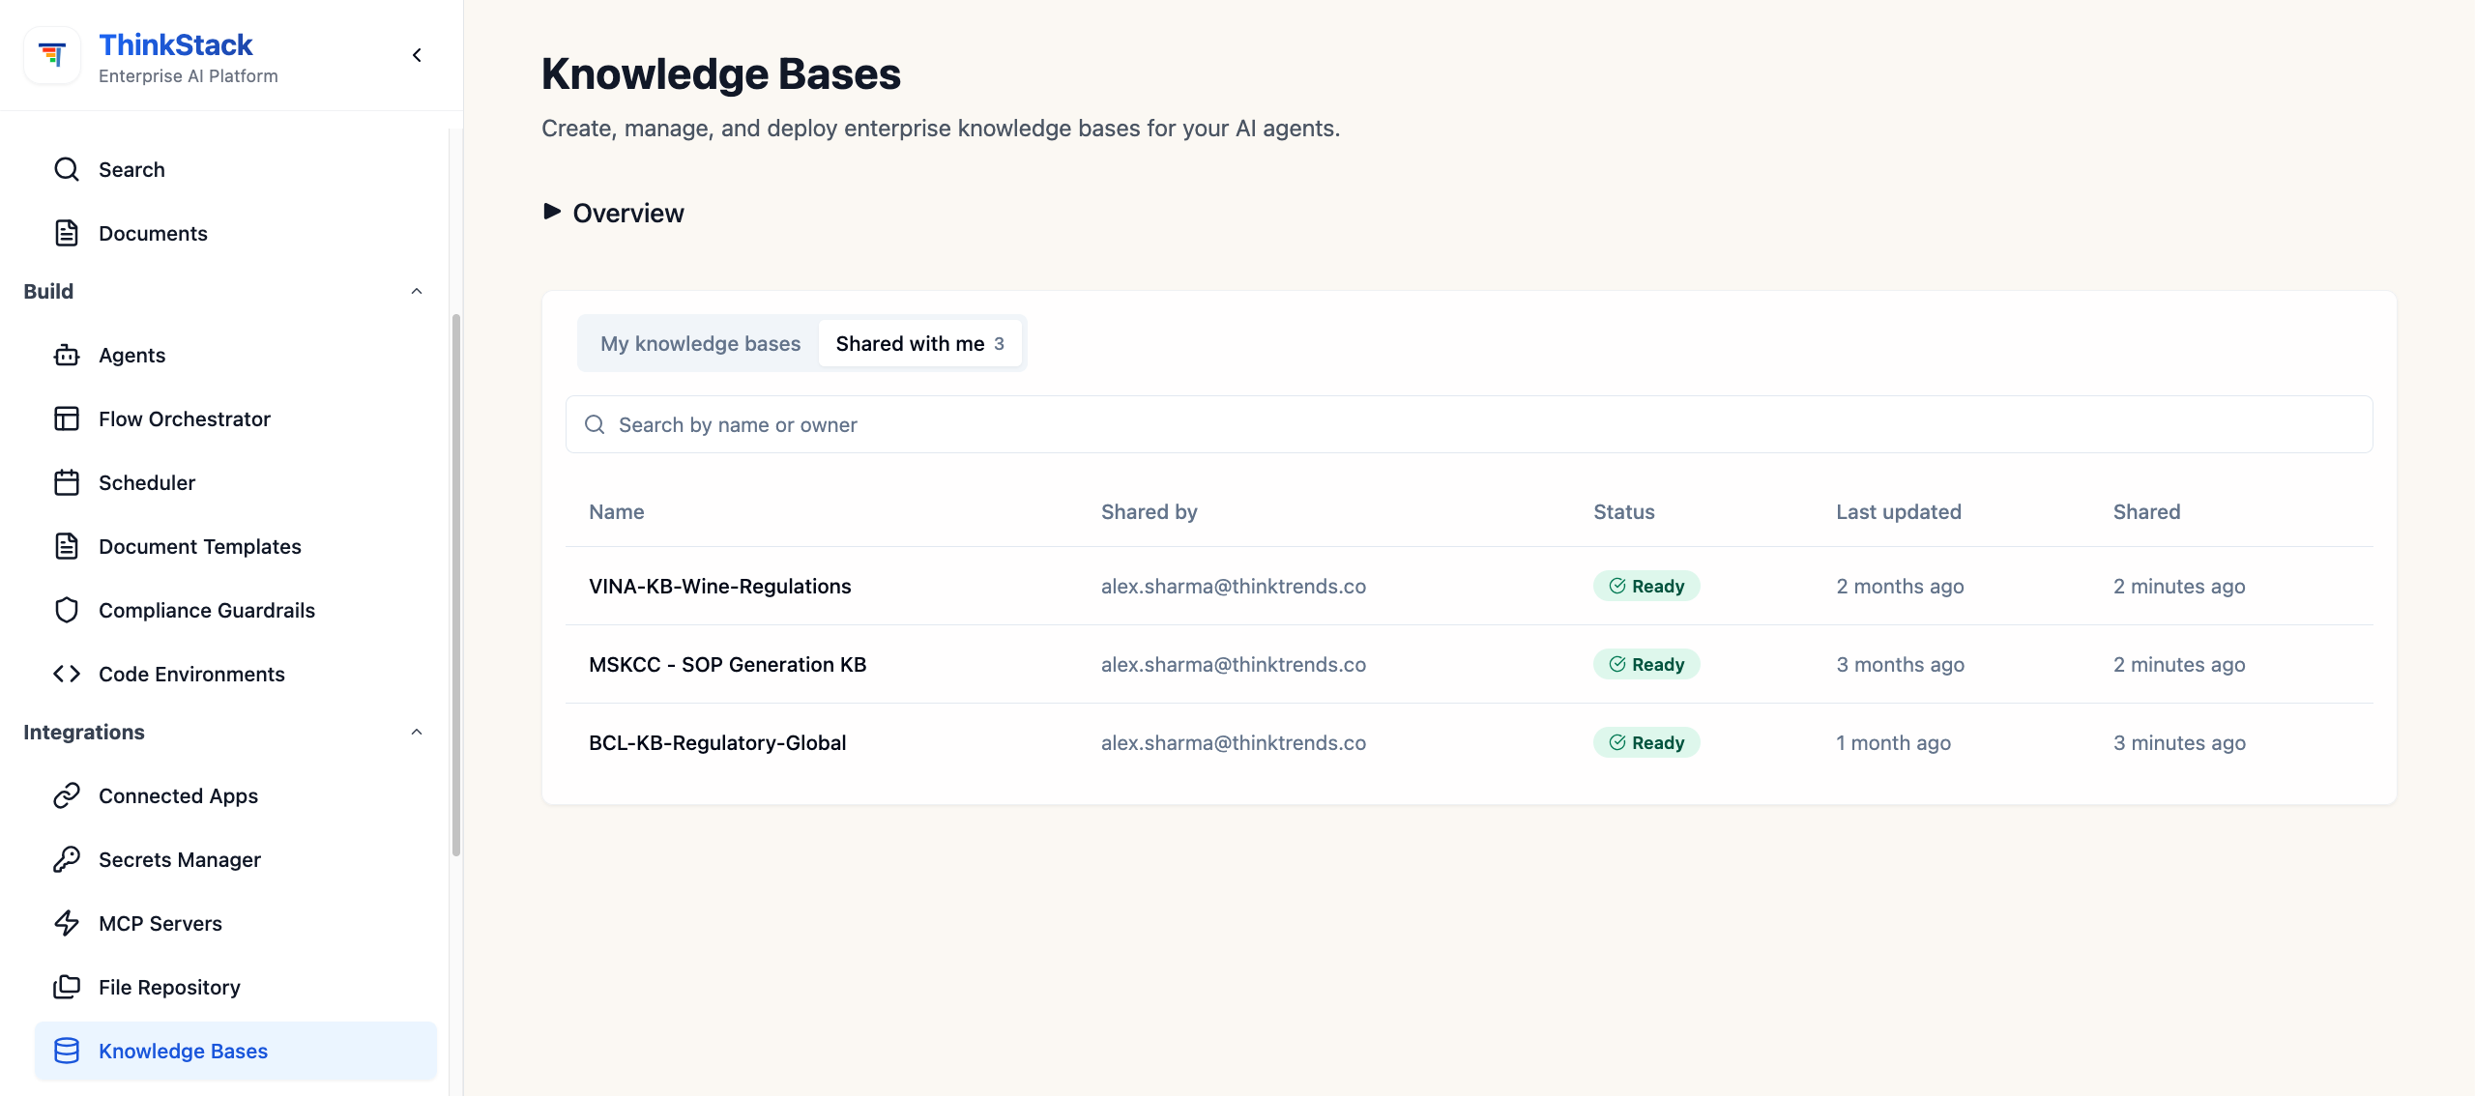Click the magnifier icon in the search field

pos(595,424)
